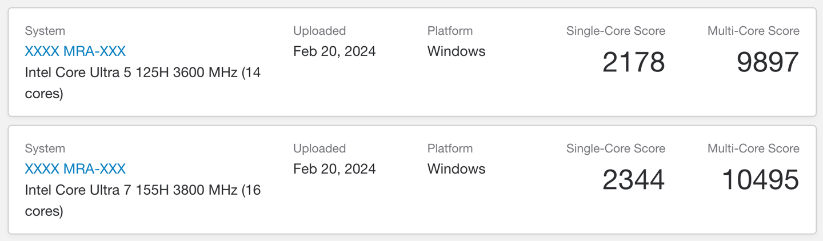This screenshot has height=241, width=823.
Task: Click the upload date in the Ultra 7 card
Action: (334, 169)
